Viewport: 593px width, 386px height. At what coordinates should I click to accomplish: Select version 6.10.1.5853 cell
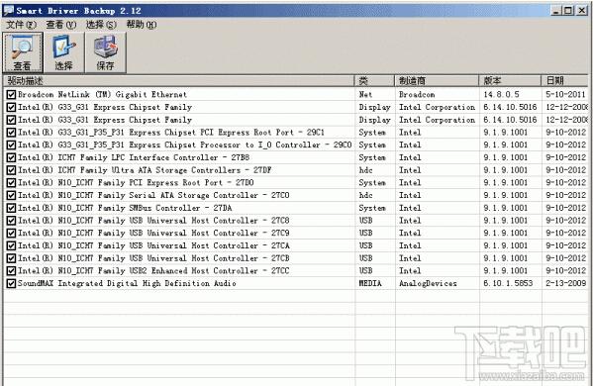point(508,283)
